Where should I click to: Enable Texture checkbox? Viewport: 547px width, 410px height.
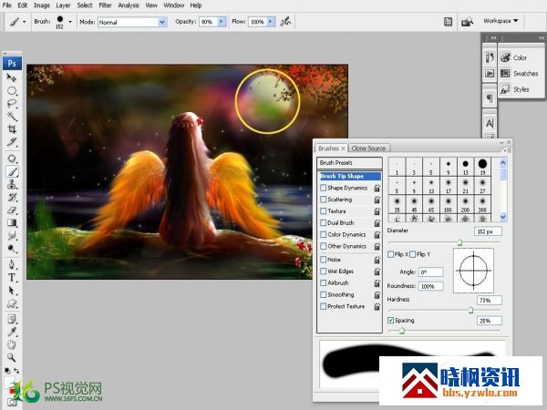tap(324, 211)
